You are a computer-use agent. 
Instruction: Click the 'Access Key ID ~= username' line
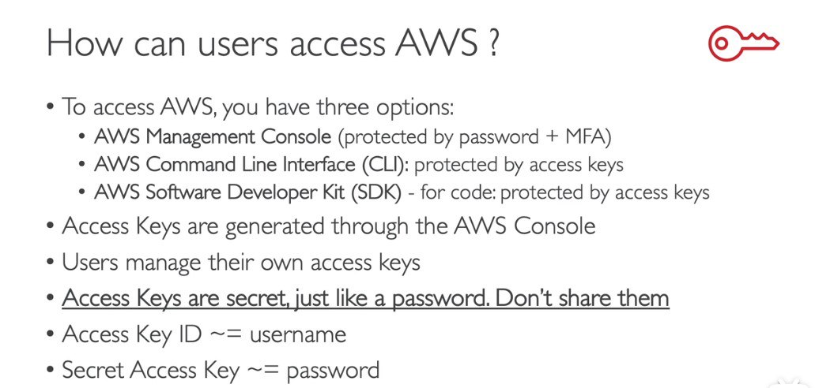[204, 334]
